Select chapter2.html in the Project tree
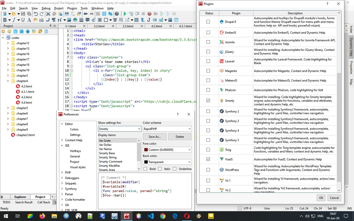 tap(25, 135)
